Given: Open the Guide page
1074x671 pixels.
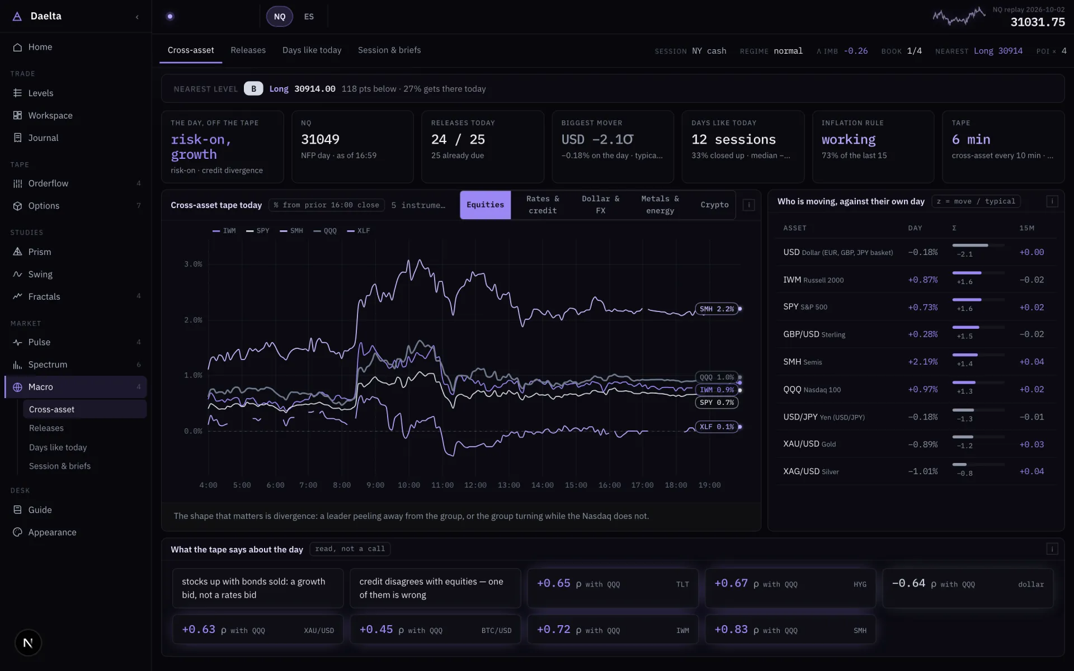Looking at the screenshot, I should point(76,510).
